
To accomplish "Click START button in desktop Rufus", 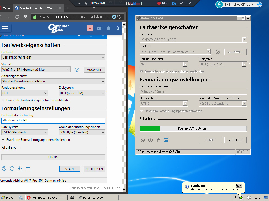I will pos(210,140).
